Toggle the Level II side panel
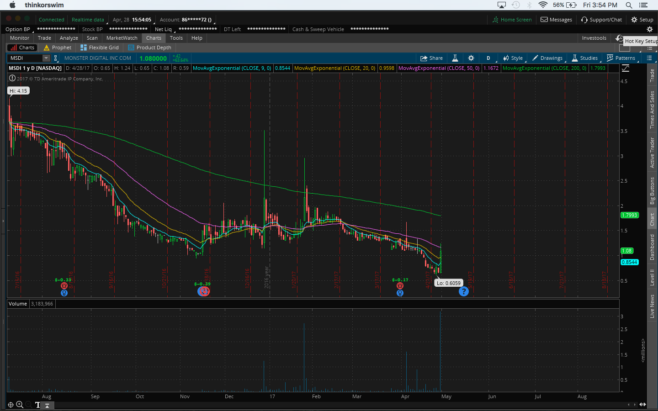Viewport: 658px width, 411px height. (652, 277)
